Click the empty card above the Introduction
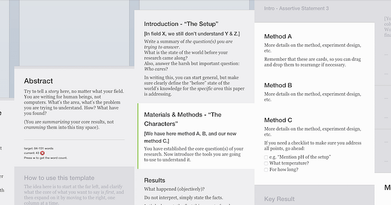Image resolution: width=391 pixels, height=205 pixels. click(194, 5)
